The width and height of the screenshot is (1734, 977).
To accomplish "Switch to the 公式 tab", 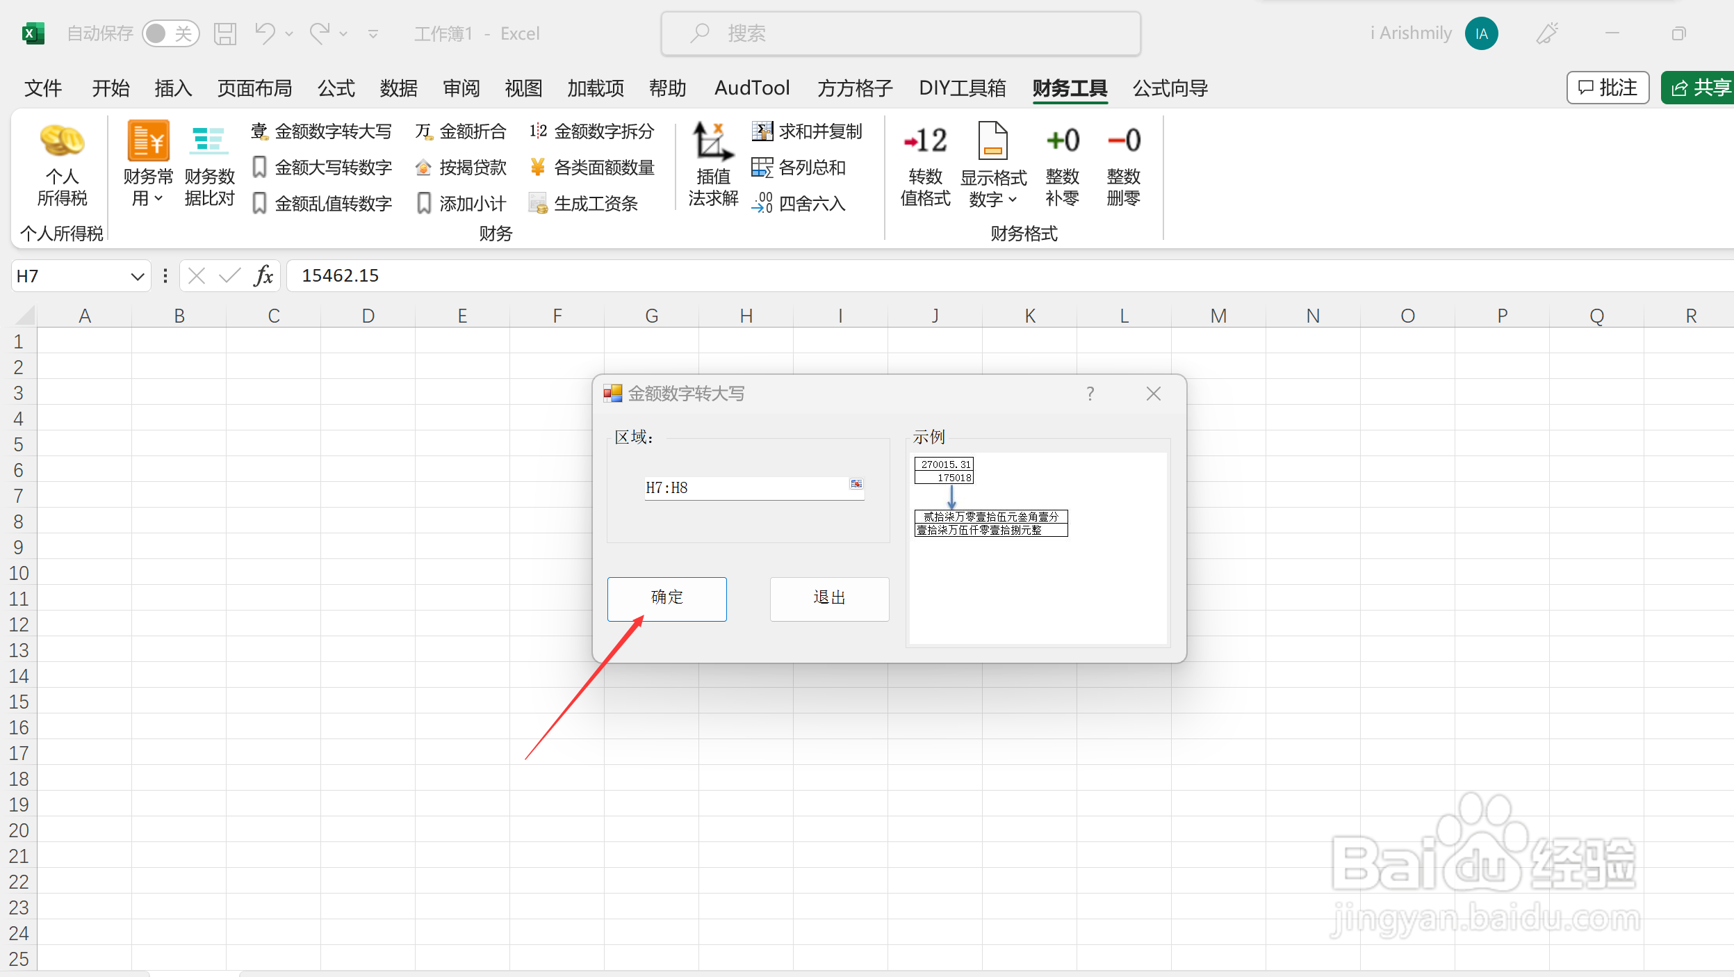I will (x=336, y=88).
